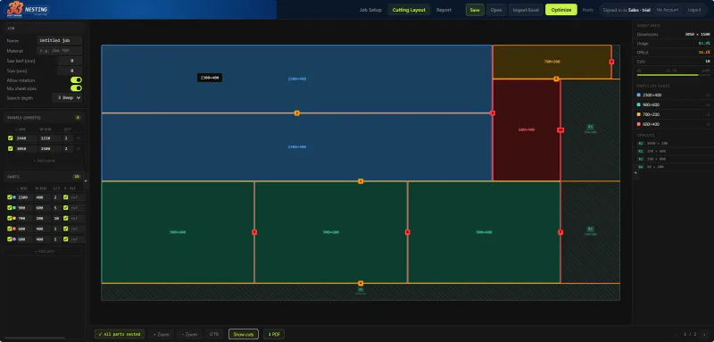
Task: Click the blue swatch of part 2300 in the parts list
Action: coord(14,197)
